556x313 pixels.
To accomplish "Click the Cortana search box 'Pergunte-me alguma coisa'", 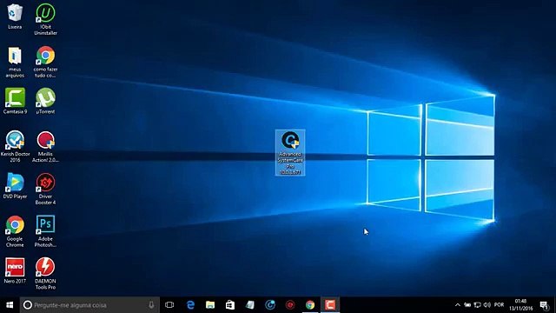I will pos(89,305).
